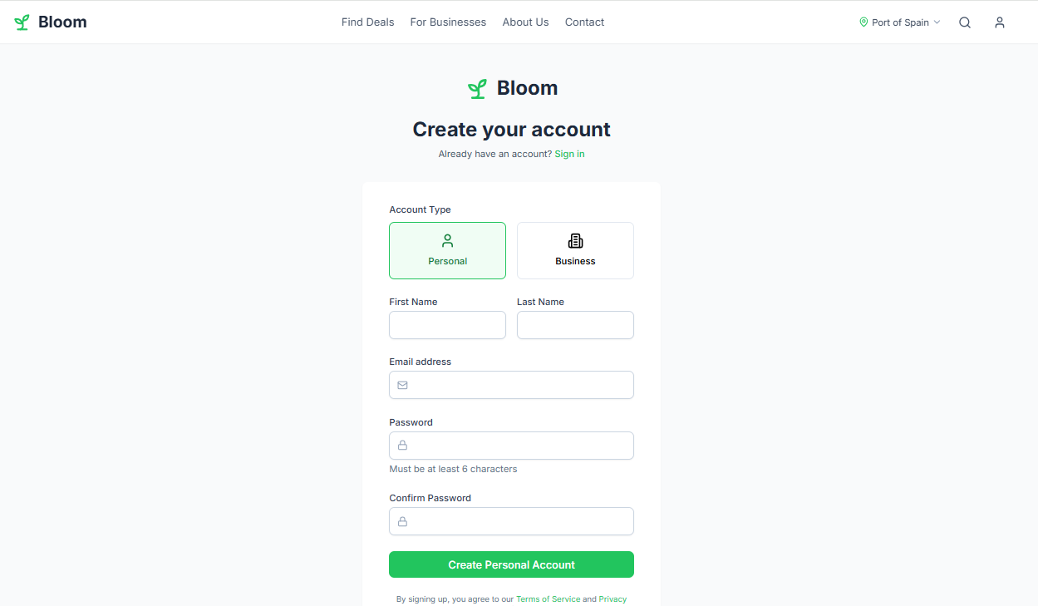Click the chevron next to Port of Spain
The height and width of the screenshot is (606, 1038).
click(937, 22)
